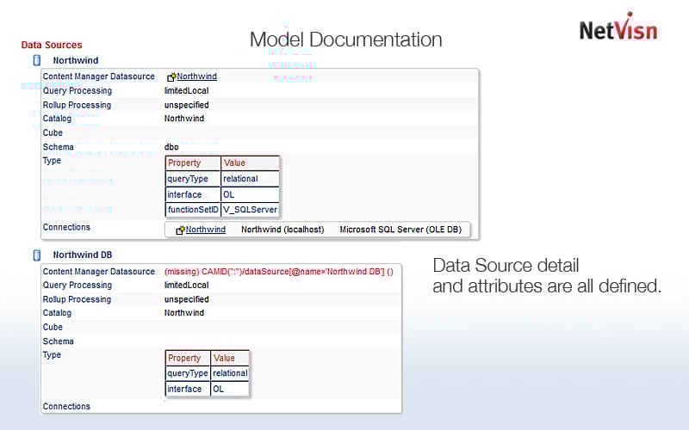689x430 pixels.
Task: Open the Northwind Content Manager Datasource link
Action: coord(196,77)
